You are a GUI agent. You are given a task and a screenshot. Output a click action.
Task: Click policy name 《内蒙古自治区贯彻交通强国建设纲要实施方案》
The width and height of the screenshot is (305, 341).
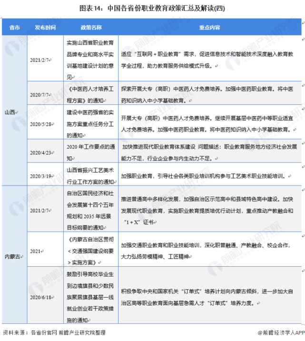pyautogui.click(x=90, y=251)
